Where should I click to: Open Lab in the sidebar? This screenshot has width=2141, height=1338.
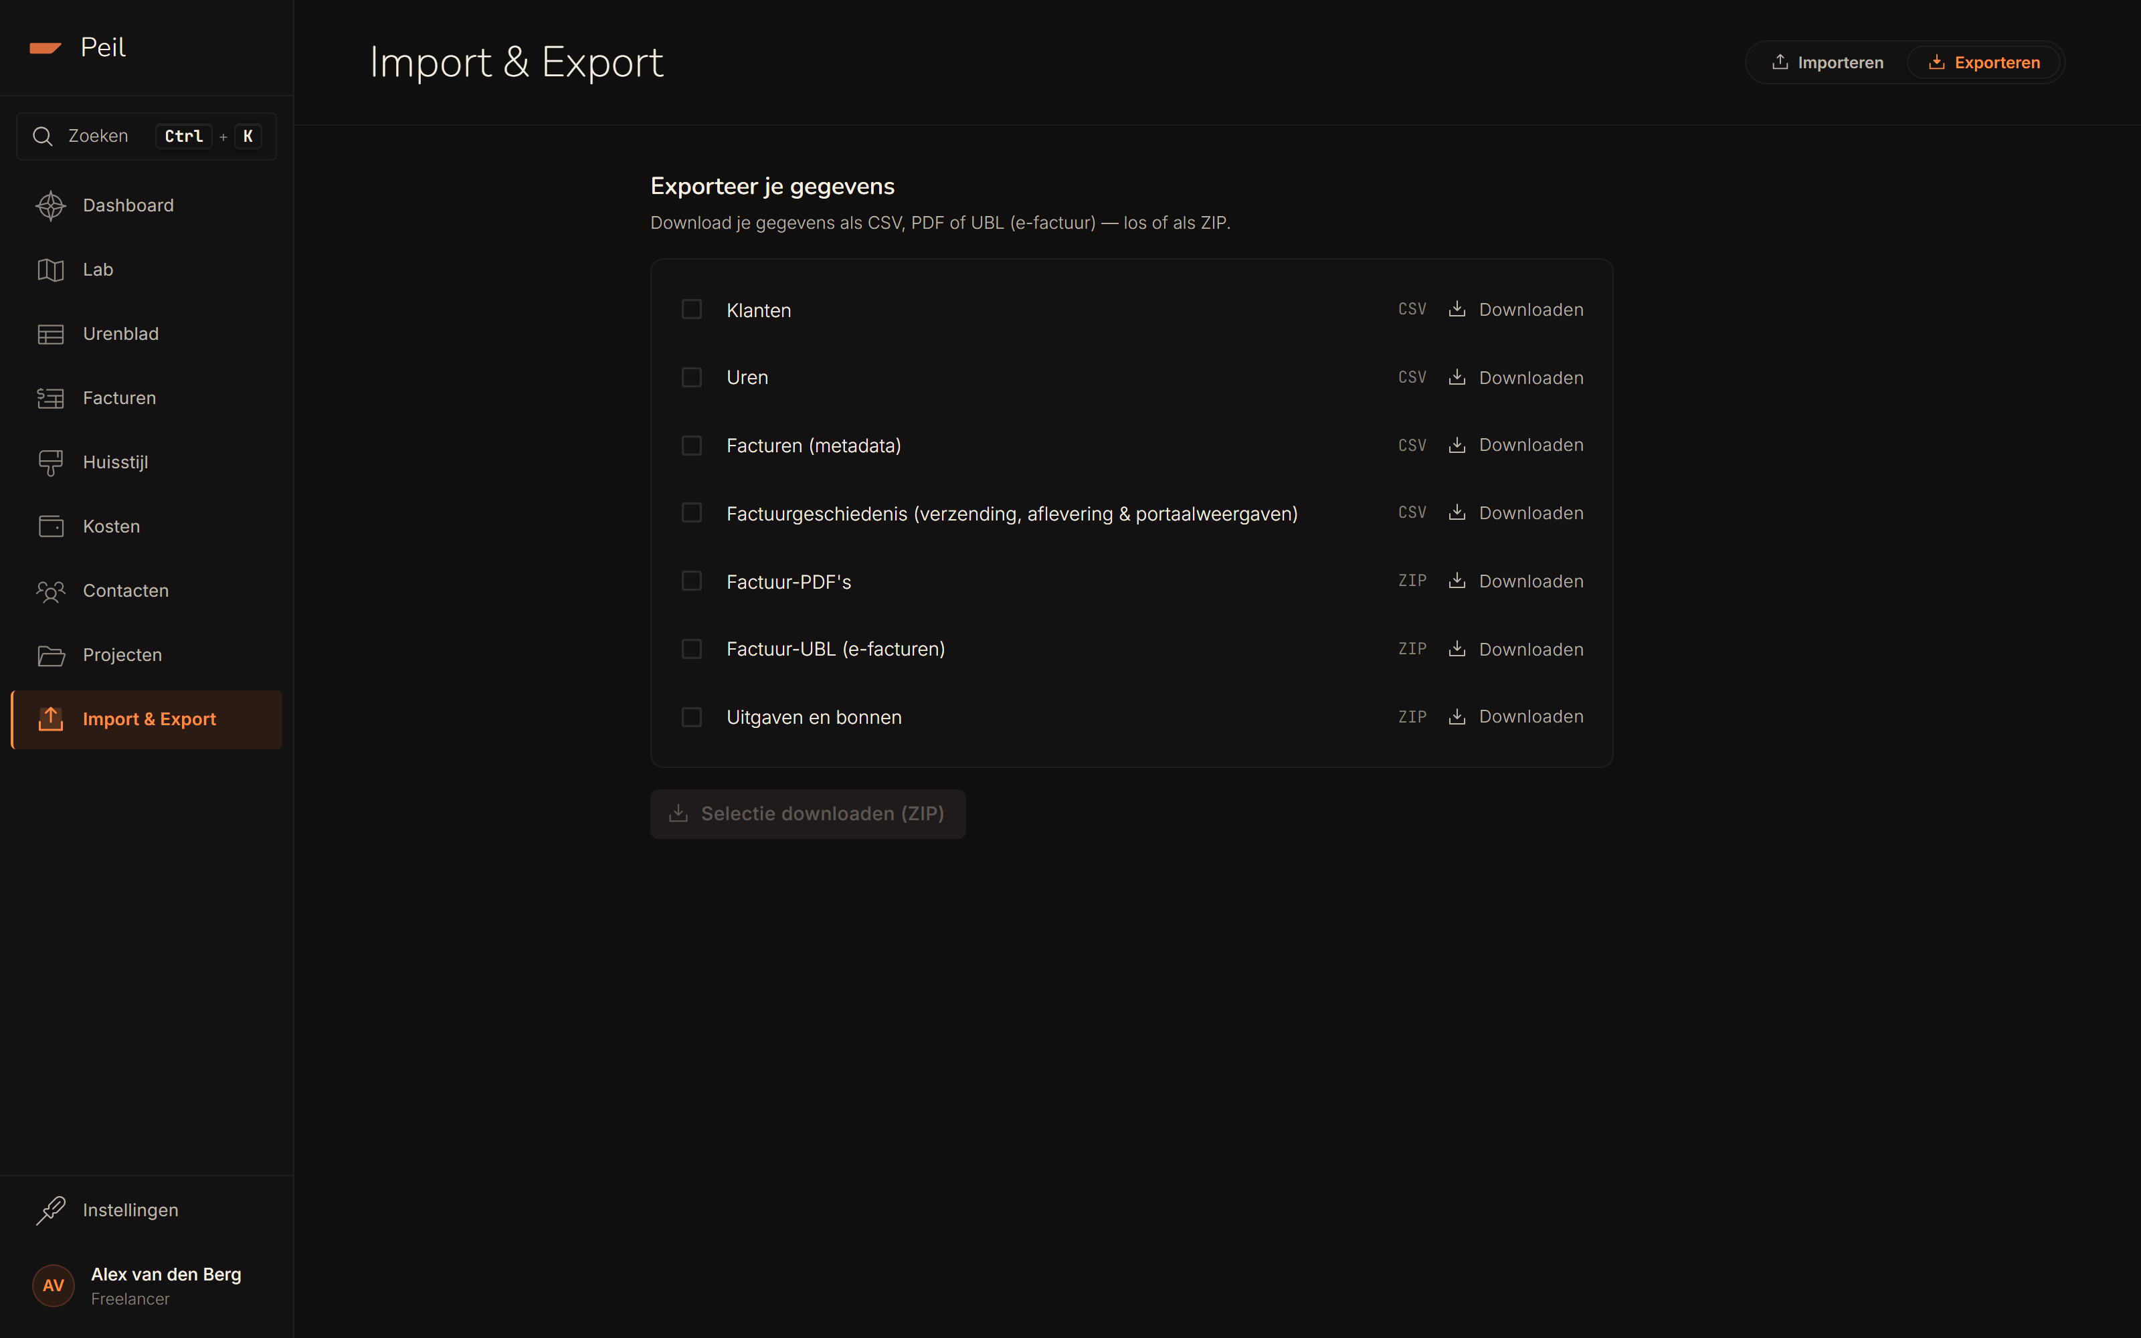click(x=147, y=270)
